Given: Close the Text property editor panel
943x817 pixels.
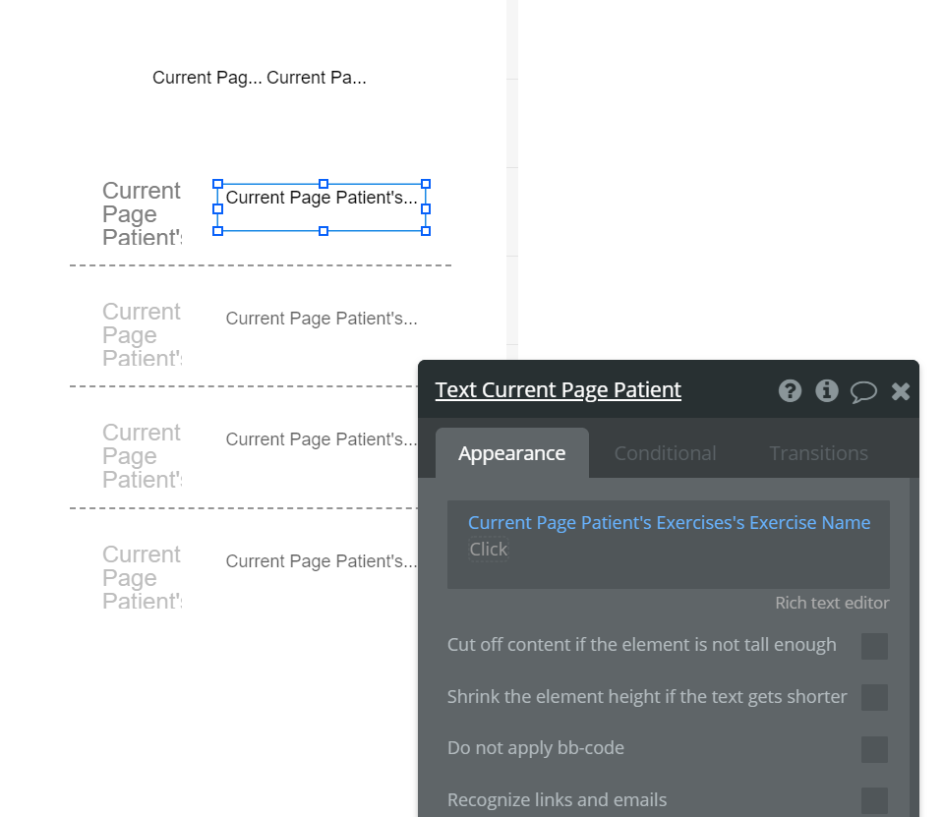Looking at the screenshot, I should 901,391.
